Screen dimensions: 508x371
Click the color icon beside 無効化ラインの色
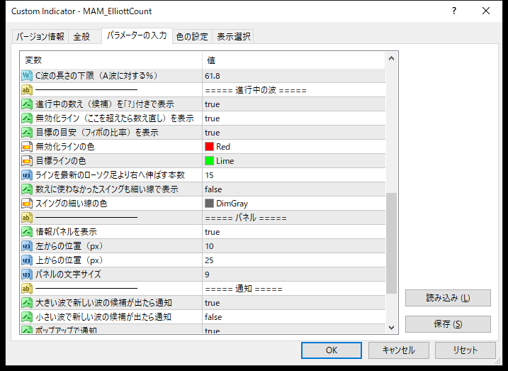[27, 147]
